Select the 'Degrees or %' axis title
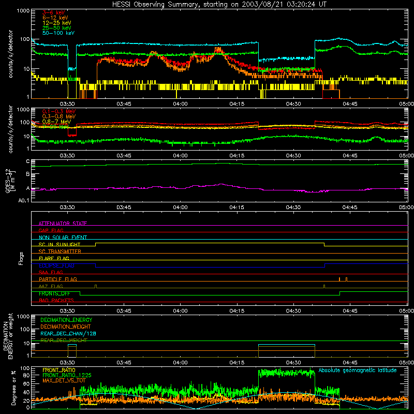The image size is (414, 414). click(x=13, y=388)
